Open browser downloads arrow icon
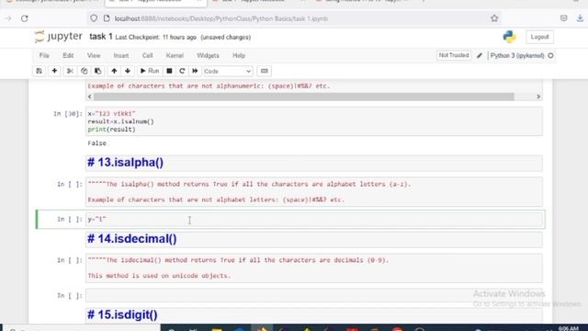This screenshot has height=331, width=588. (x=580, y=18)
